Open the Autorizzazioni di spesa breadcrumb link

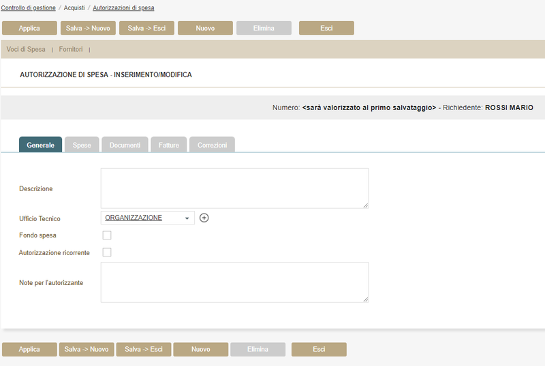[x=123, y=8]
